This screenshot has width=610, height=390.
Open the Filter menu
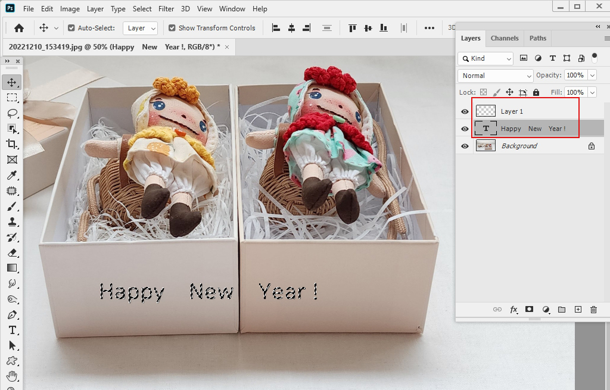(166, 8)
